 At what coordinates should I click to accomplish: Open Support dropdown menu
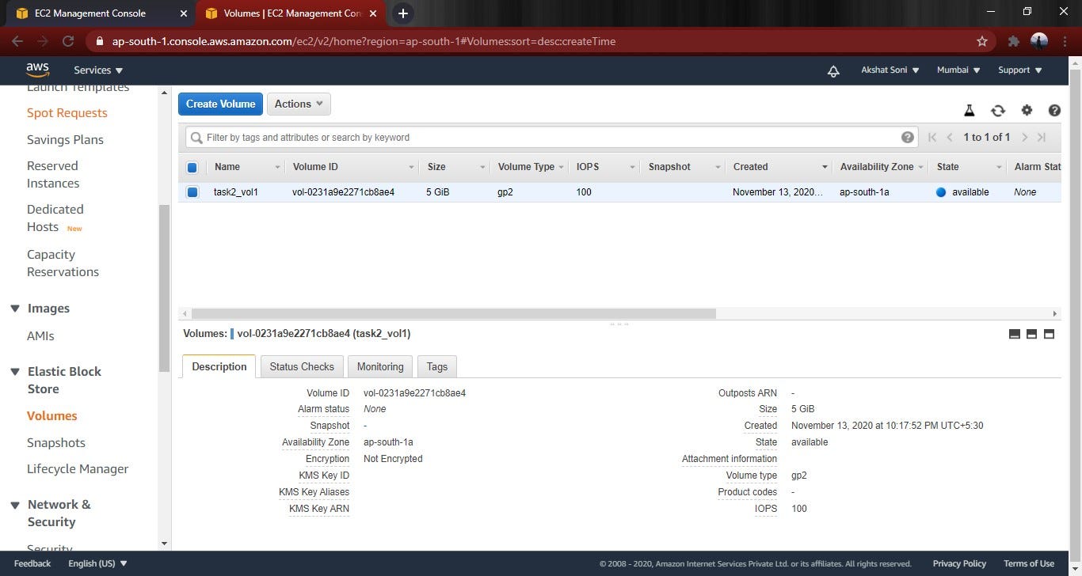point(1020,70)
